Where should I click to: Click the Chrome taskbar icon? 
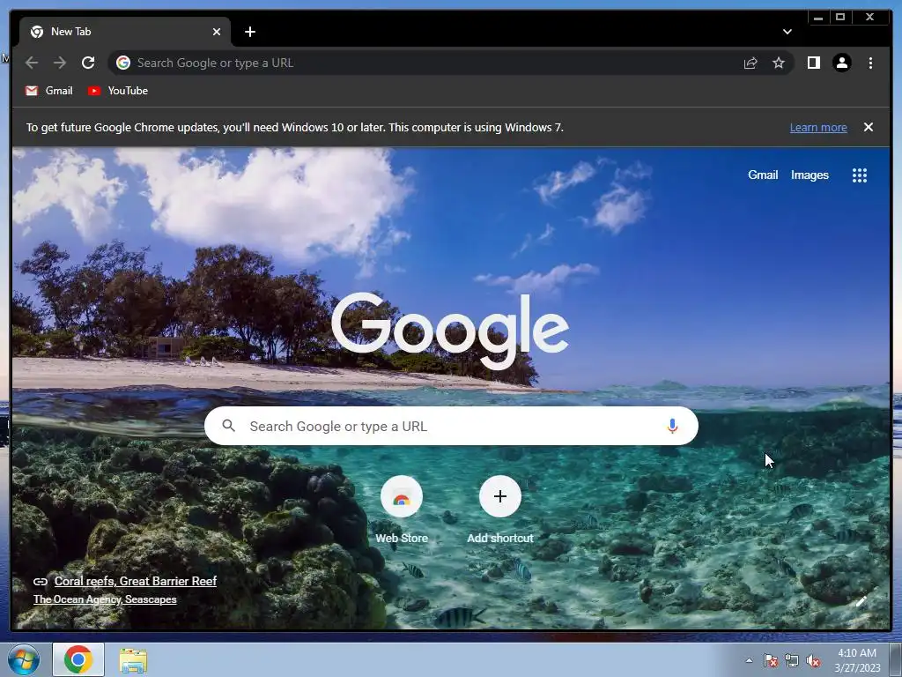(x=78, y=659)
